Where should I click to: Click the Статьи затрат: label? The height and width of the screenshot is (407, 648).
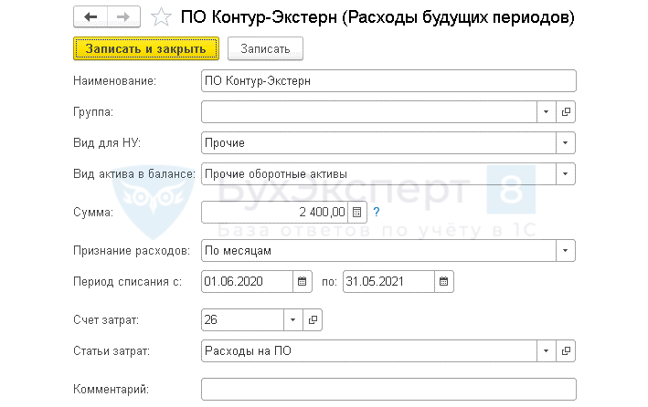click(112, 350)
